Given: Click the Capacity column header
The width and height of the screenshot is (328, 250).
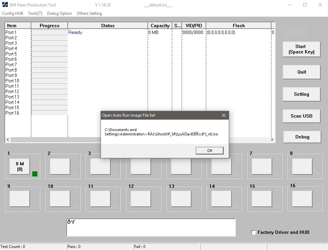Looking at the screenshot, I should click(160, 26).
